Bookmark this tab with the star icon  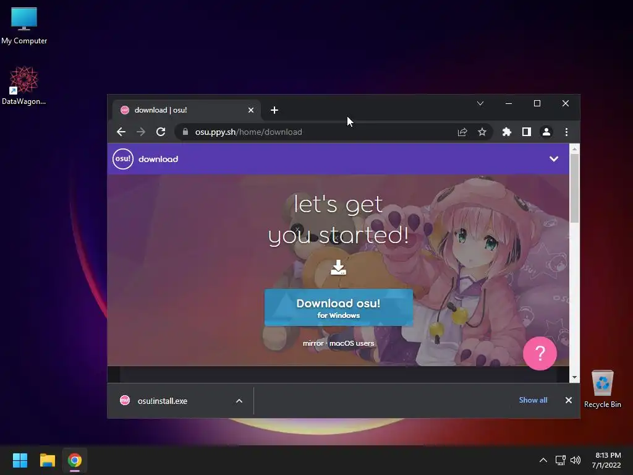tap(482, 132)
